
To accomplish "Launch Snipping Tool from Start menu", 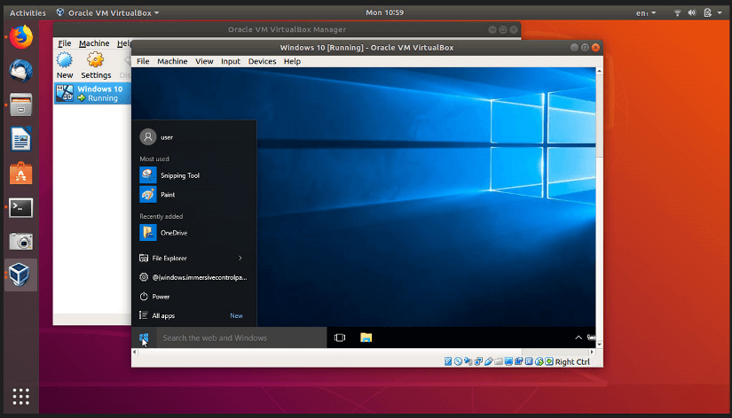I will click(193, 175).
